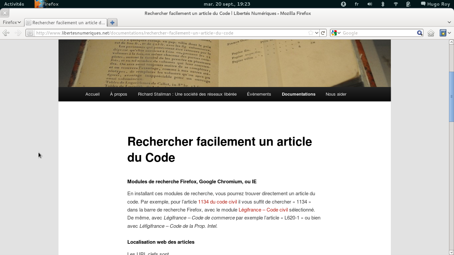Bookmark this page with the star icon
The image size is (454, 255).
tap(310, 33)
